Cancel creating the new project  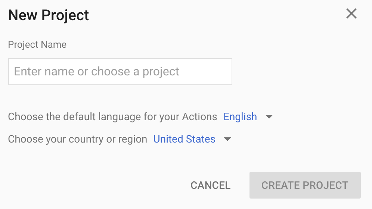pos(210,185)
